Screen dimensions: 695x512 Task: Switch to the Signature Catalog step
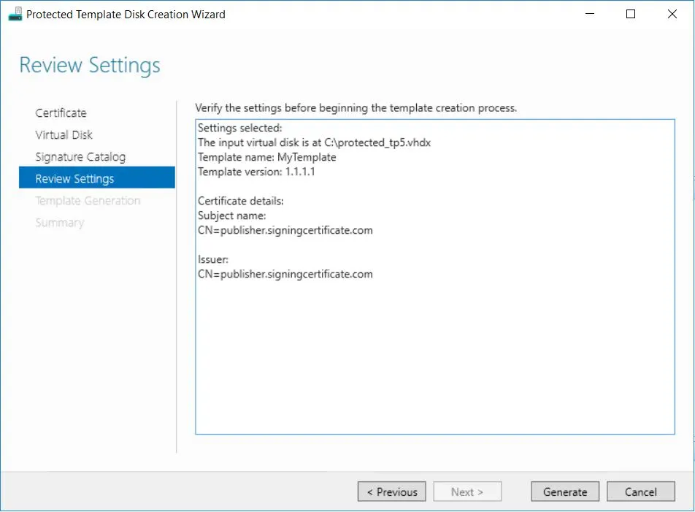pos(80,157)
